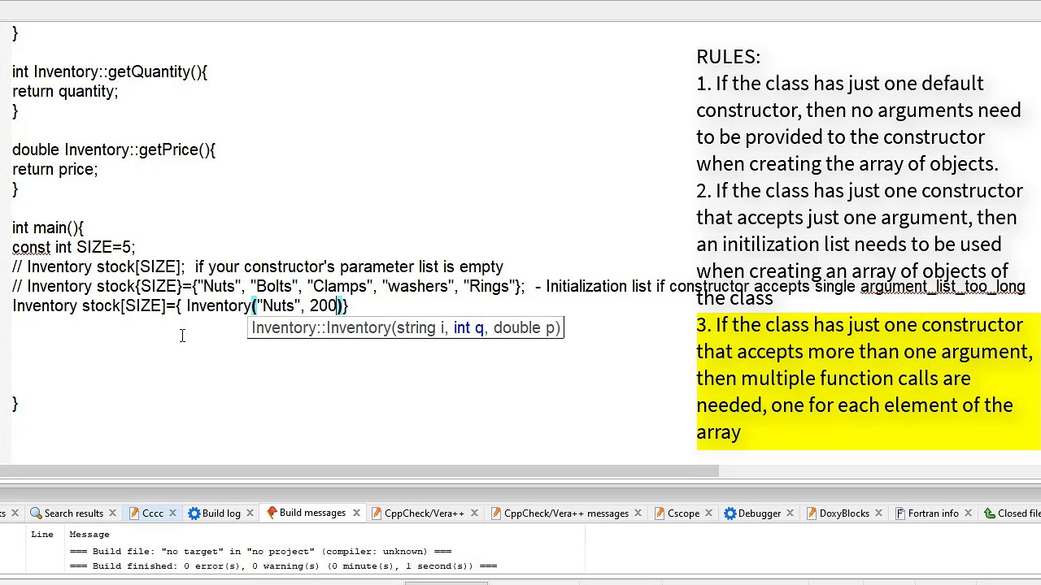The width and height of the screenshot is (1041, 585).
Task: Click the commented 'Inventory stock[SIZE];' line
Action: [258, 267]
